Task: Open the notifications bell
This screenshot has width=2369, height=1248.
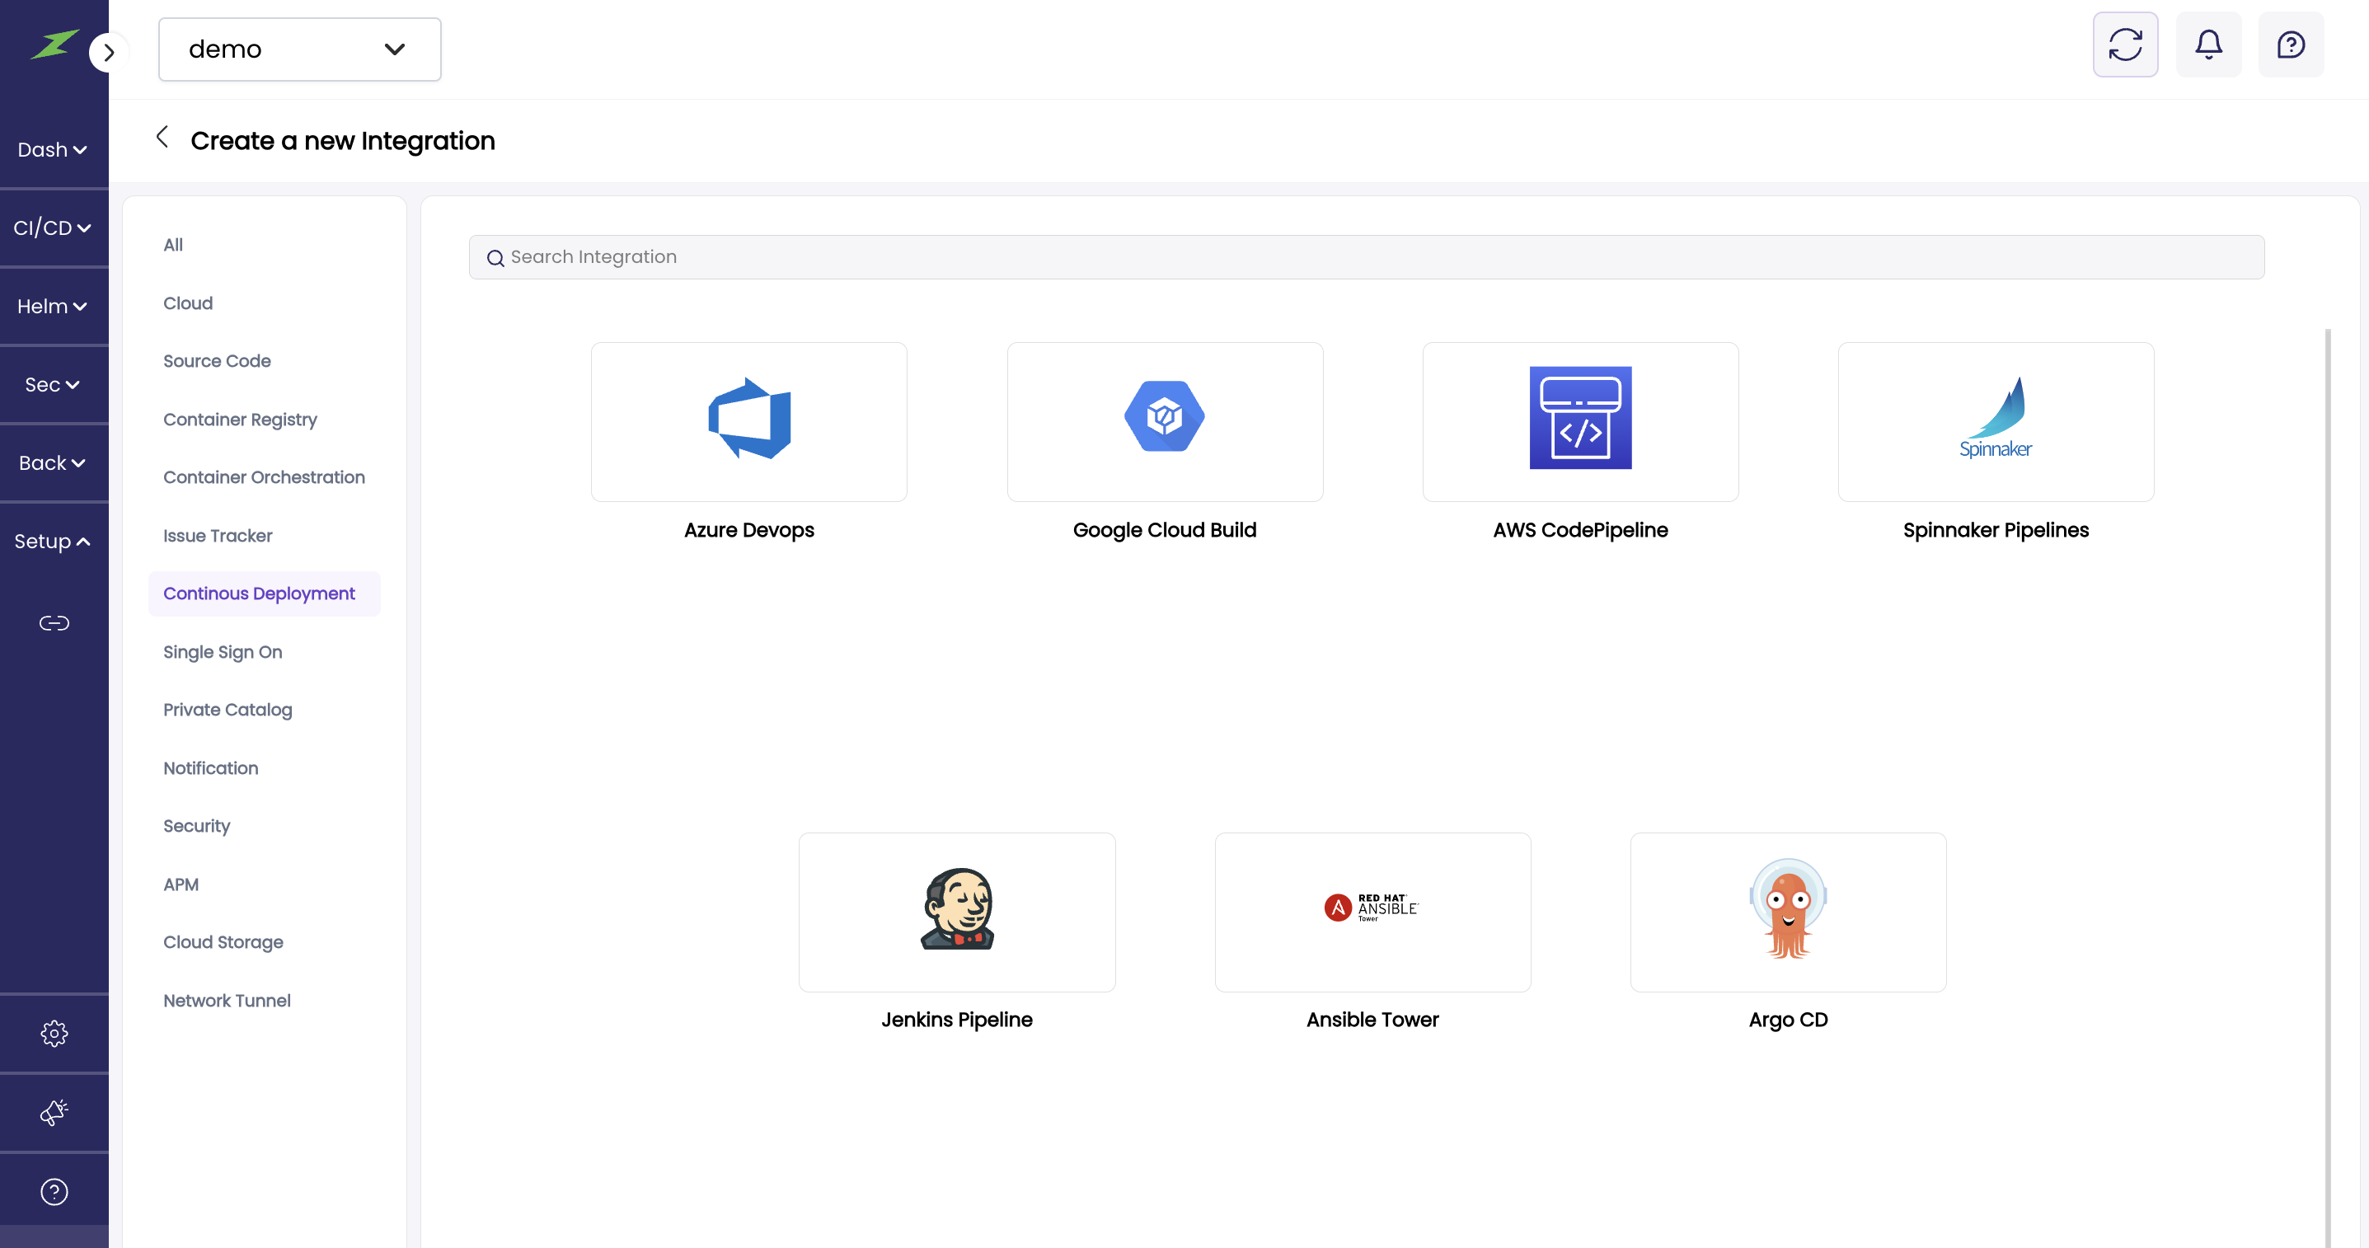Action: 2208,45
